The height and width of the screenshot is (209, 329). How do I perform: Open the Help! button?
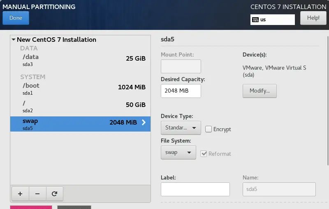pyautogui.click(x=313, y=18)
